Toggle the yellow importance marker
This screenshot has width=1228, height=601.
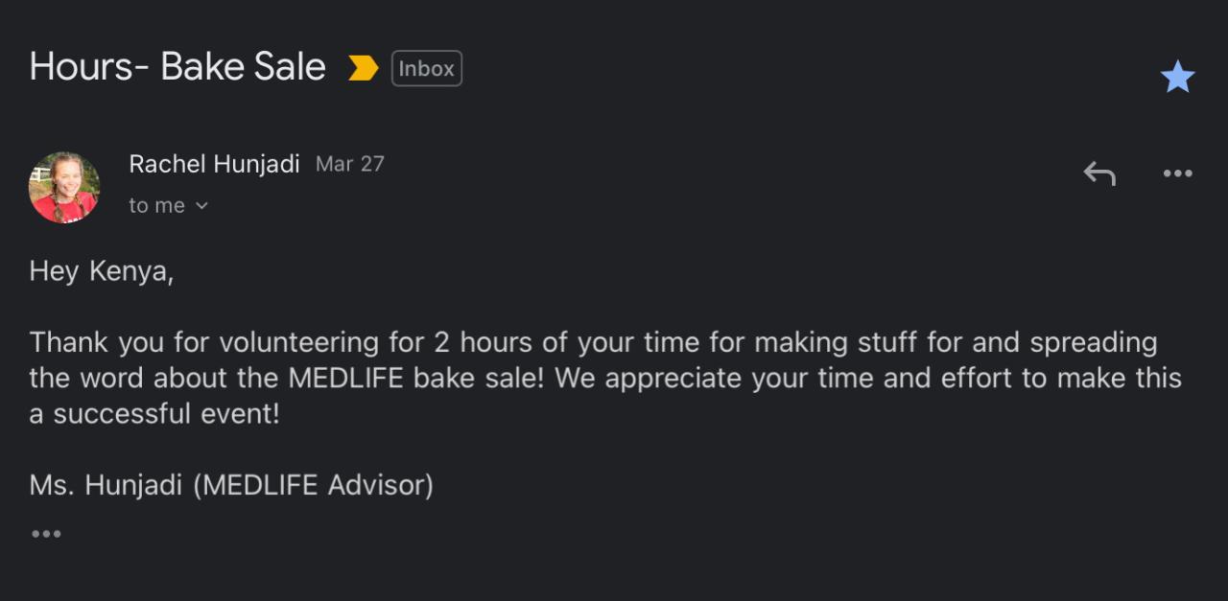[x=363, y=68]
